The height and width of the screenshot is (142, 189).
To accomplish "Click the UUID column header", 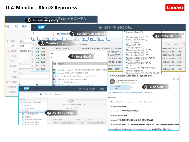I will pos(84,44).
